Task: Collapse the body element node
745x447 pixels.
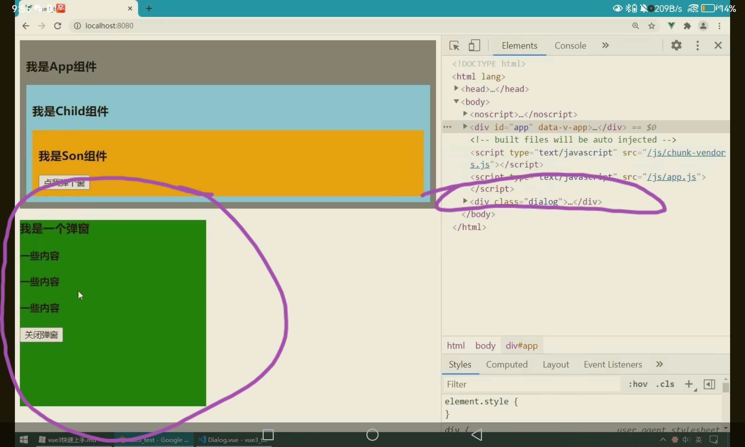Action: (x=456, y=101)
